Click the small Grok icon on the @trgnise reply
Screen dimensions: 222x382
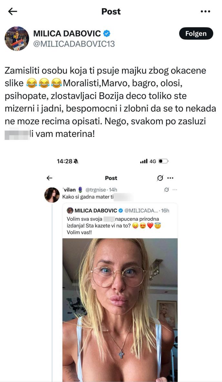click(166, 190)
